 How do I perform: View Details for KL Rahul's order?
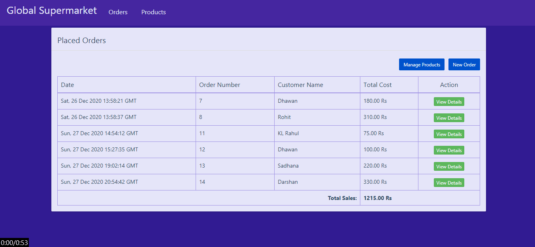click(x=449, y=134)
